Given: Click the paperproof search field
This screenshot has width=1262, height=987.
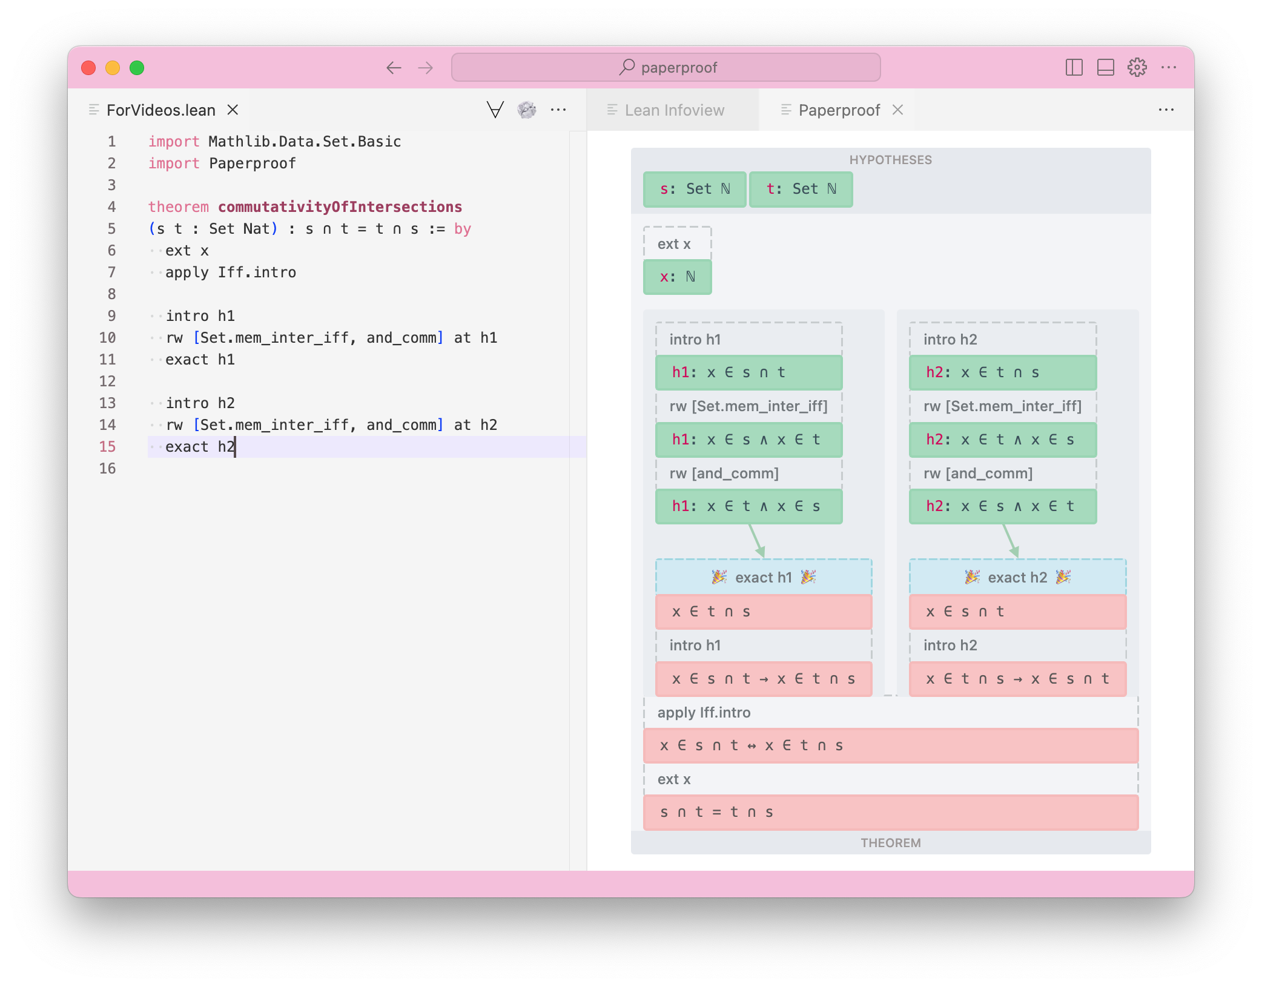Looking at the screenshot, I should [x=666, y=67].
